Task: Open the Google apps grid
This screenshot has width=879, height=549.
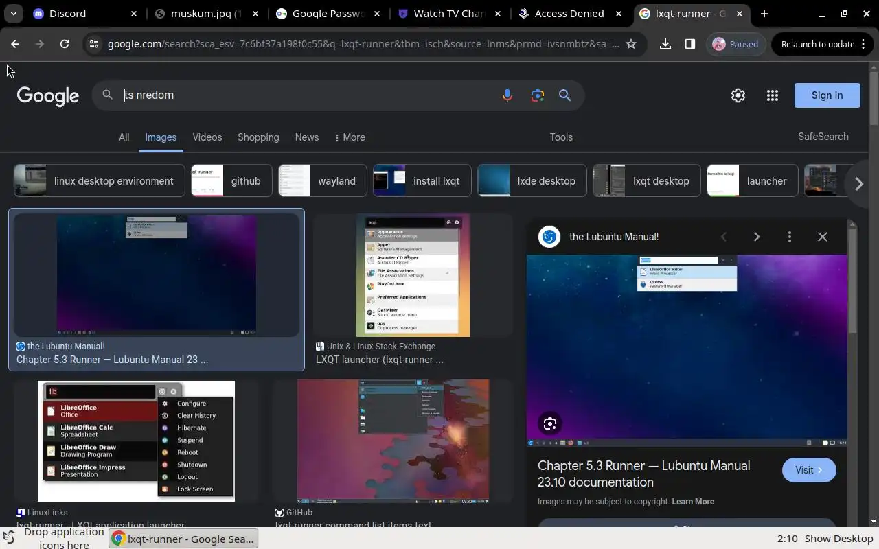Action: click(773, 95)
